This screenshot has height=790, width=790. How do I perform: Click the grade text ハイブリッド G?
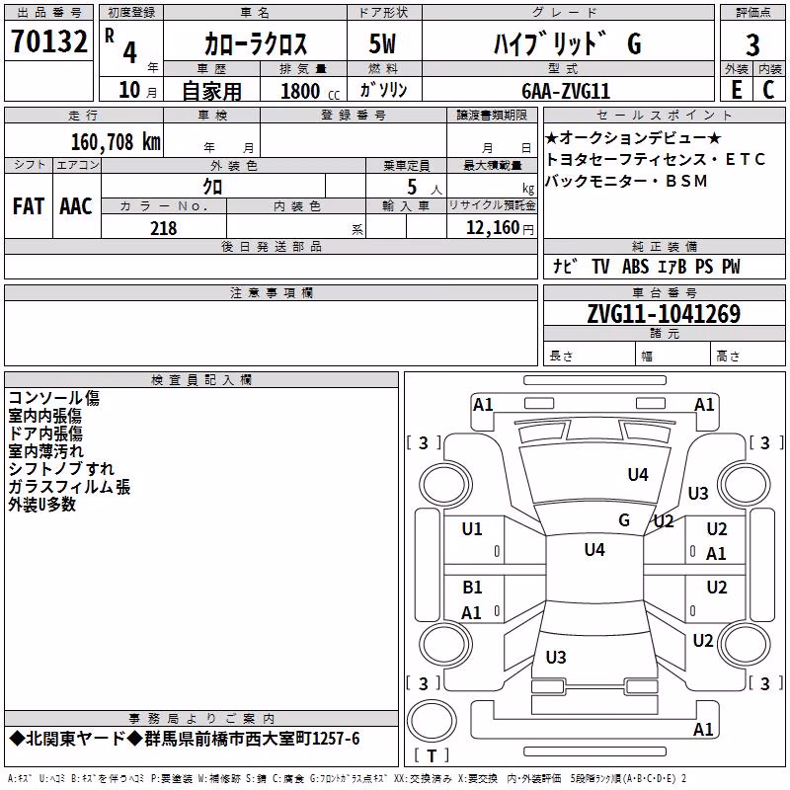567,43
